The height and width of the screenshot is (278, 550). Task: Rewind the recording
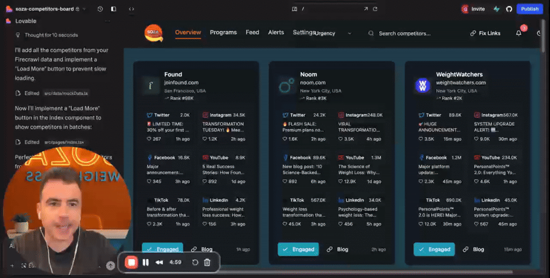(x=159, y=262)
